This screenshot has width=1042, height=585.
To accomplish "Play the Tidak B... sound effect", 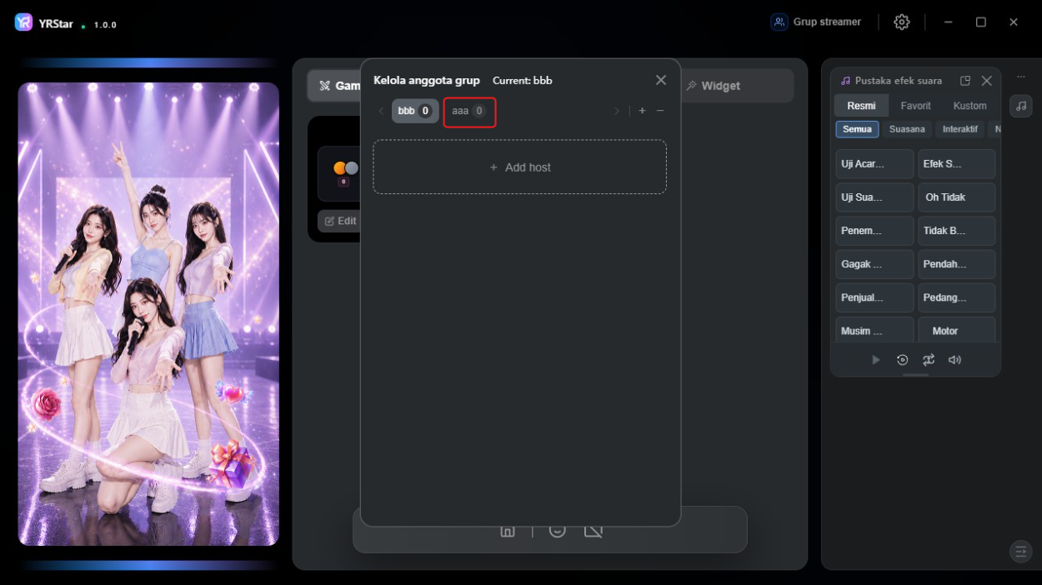I will [957, 231].
